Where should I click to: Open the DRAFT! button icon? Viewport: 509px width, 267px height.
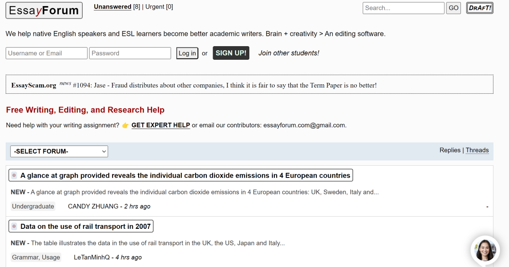point(479,8)
